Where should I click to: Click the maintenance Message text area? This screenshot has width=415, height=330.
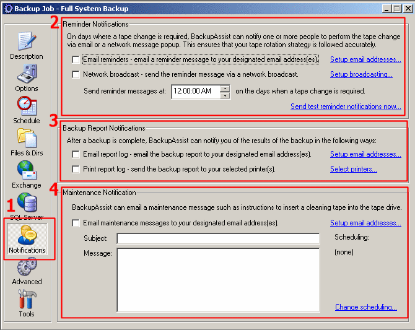pos(218,280)
